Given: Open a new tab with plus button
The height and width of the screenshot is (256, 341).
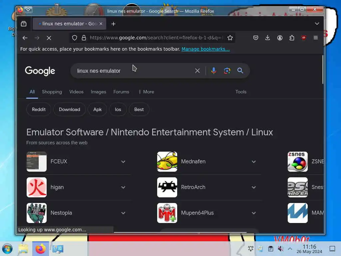Looking at the screenshot, I should point(113,24).
